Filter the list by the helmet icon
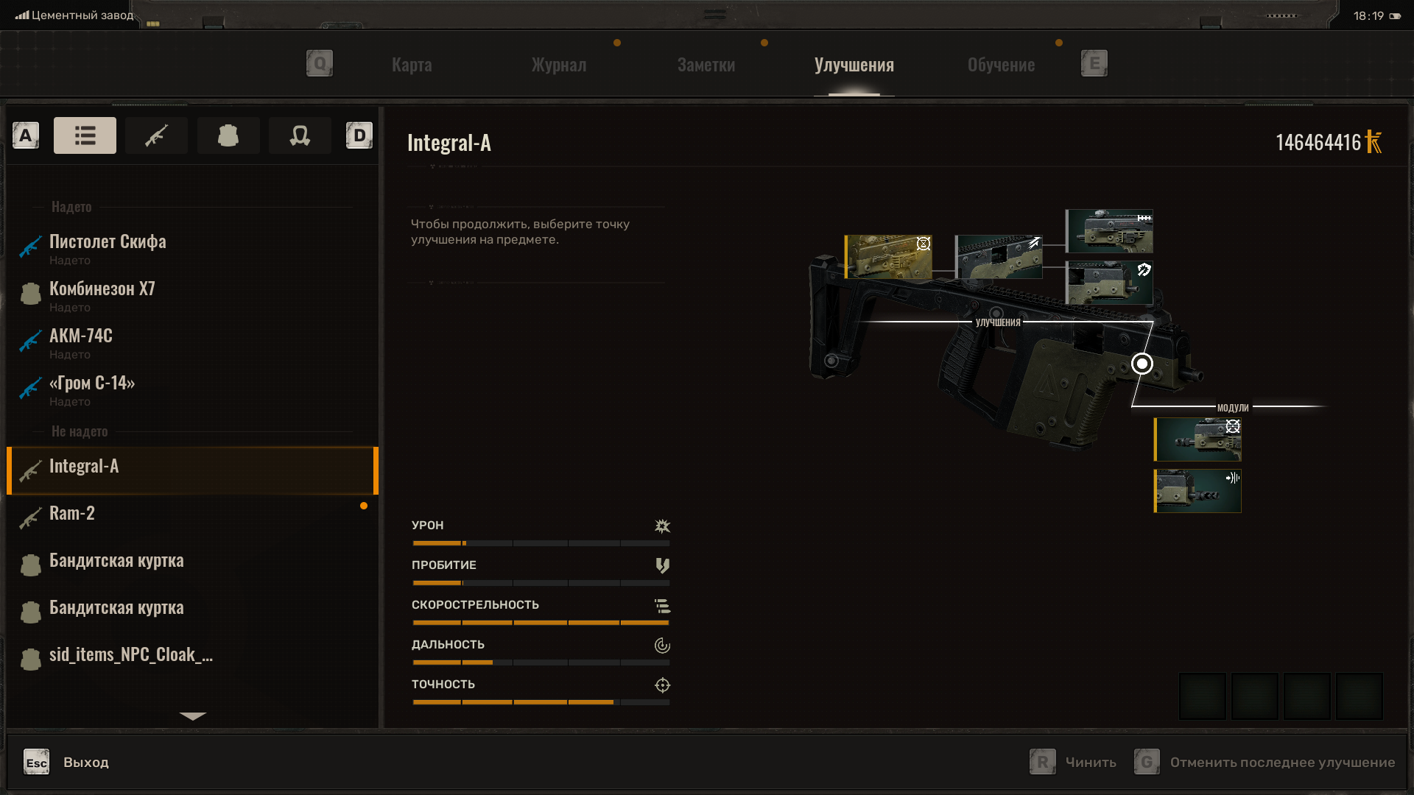The image size is (1414, 795). tap(300, 135)
